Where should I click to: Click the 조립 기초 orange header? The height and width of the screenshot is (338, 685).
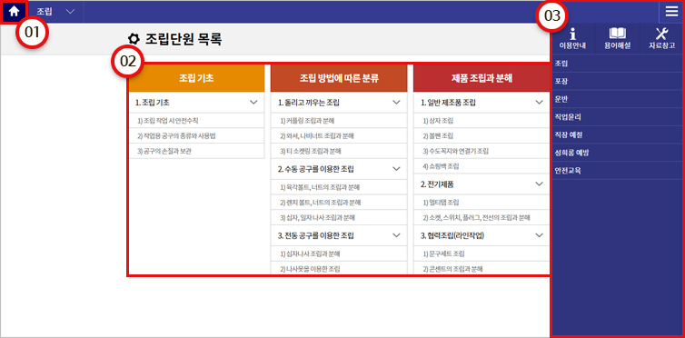coord(196,79)
